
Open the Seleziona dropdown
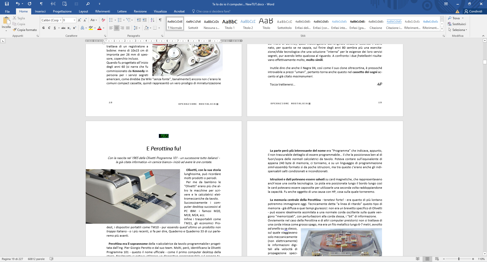coord(458,30)
